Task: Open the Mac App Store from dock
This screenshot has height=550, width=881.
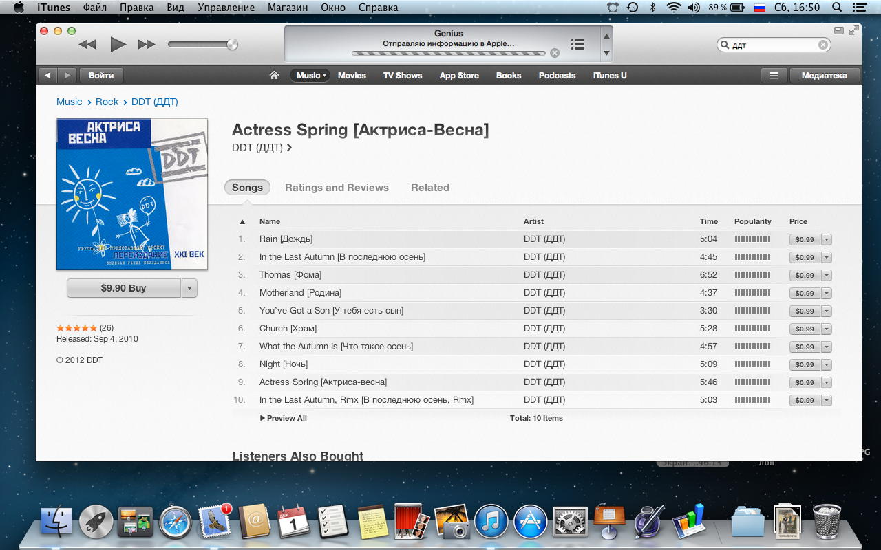Action: [x=530, y=522]
